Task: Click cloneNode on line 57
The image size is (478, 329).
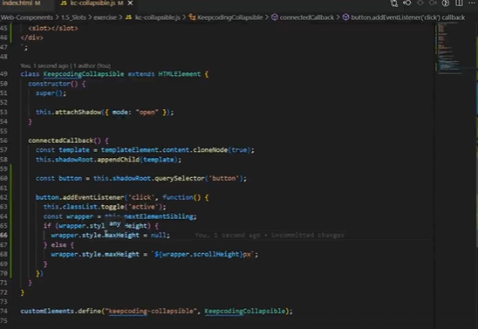Action: 210,150
